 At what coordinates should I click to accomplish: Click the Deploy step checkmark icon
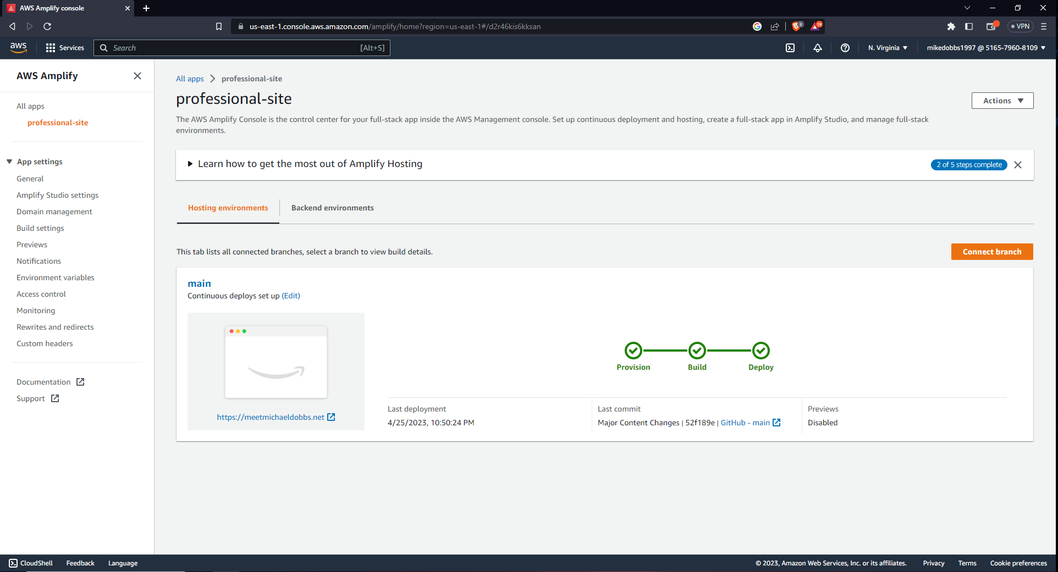tap(761, 350)
